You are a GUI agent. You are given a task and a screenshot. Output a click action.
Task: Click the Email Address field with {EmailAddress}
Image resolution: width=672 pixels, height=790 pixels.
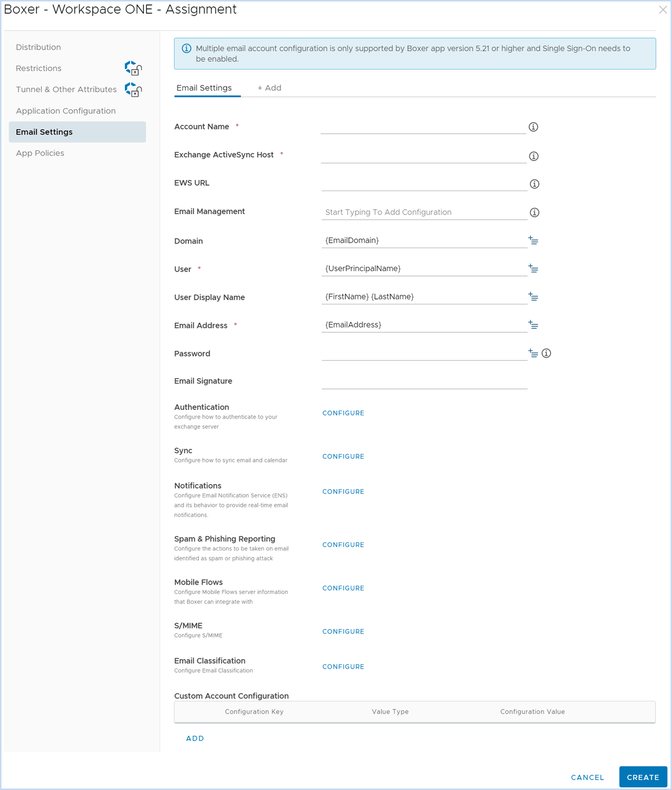pos(424,325)
